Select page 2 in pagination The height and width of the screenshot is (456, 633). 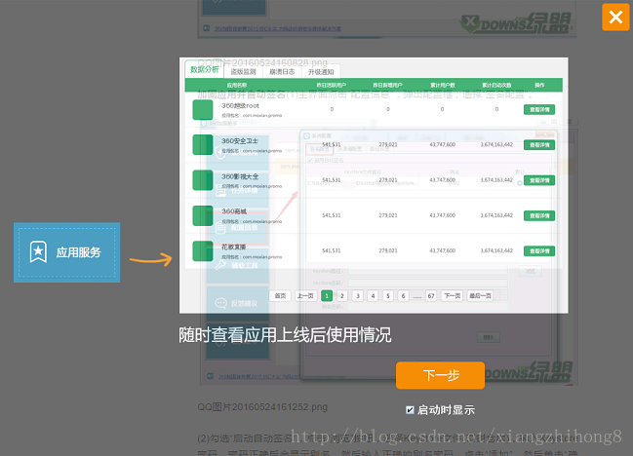tap(342, 296)
